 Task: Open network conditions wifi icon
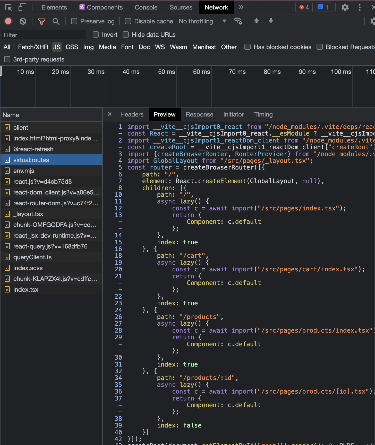tap(238, 21)
